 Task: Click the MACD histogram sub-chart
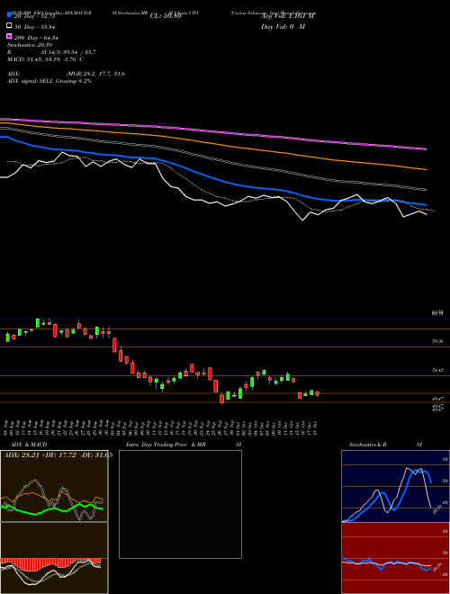click(54, 558)
